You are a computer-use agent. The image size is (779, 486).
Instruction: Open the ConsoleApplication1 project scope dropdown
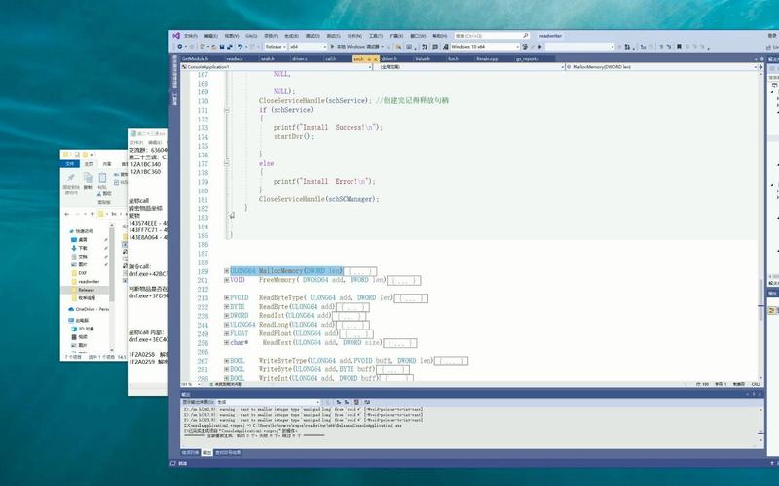(278, 66)
